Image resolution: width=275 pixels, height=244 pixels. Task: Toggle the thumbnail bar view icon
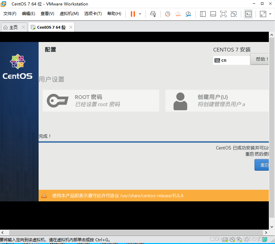coord(213,14)
